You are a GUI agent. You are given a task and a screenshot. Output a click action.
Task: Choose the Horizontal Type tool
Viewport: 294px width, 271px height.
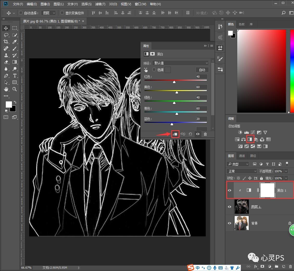(x=15, y=76)
